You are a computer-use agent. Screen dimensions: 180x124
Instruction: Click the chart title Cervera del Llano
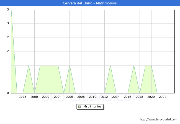tap(90, 3)
